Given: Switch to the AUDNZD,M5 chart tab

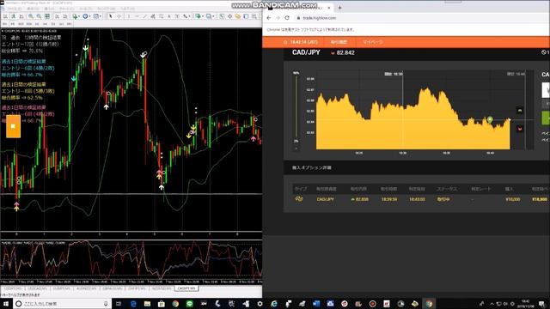Looking at the screenshot, I should pyautogui.click(x=86, y=288).
